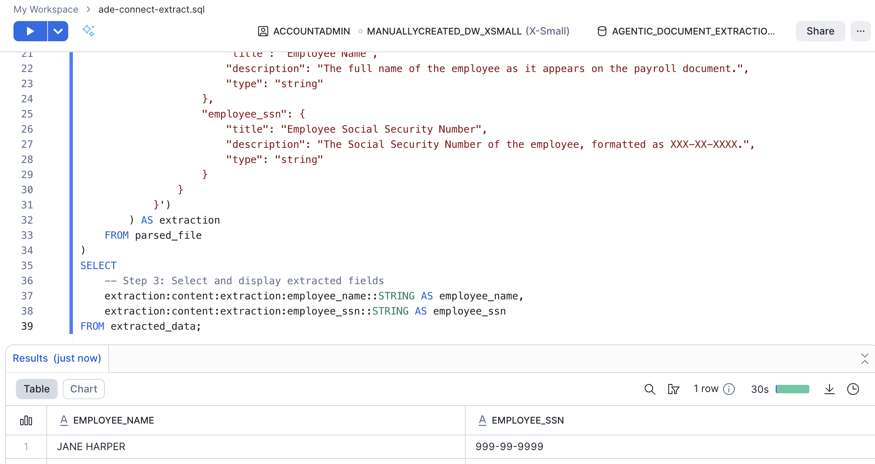
Task: Open the run options dropdown arrow
Action: 58,31
